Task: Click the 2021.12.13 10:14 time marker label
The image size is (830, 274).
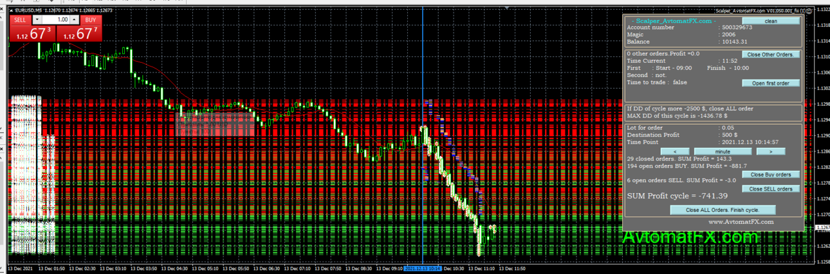Action: (423, 269)
